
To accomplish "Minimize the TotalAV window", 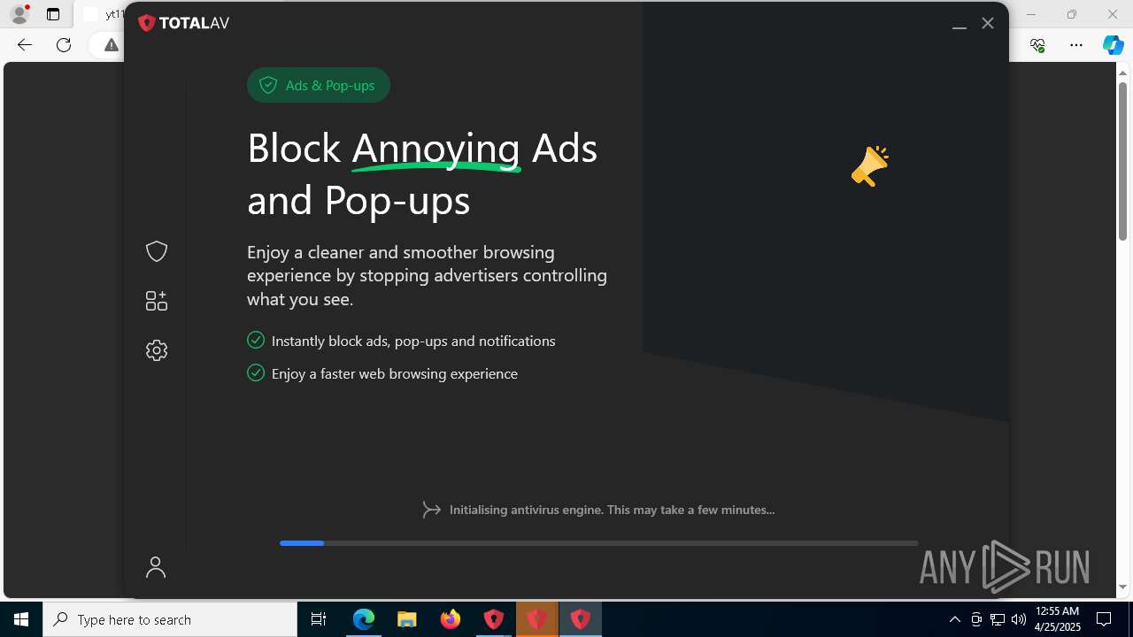I will [x=959, y=24].
